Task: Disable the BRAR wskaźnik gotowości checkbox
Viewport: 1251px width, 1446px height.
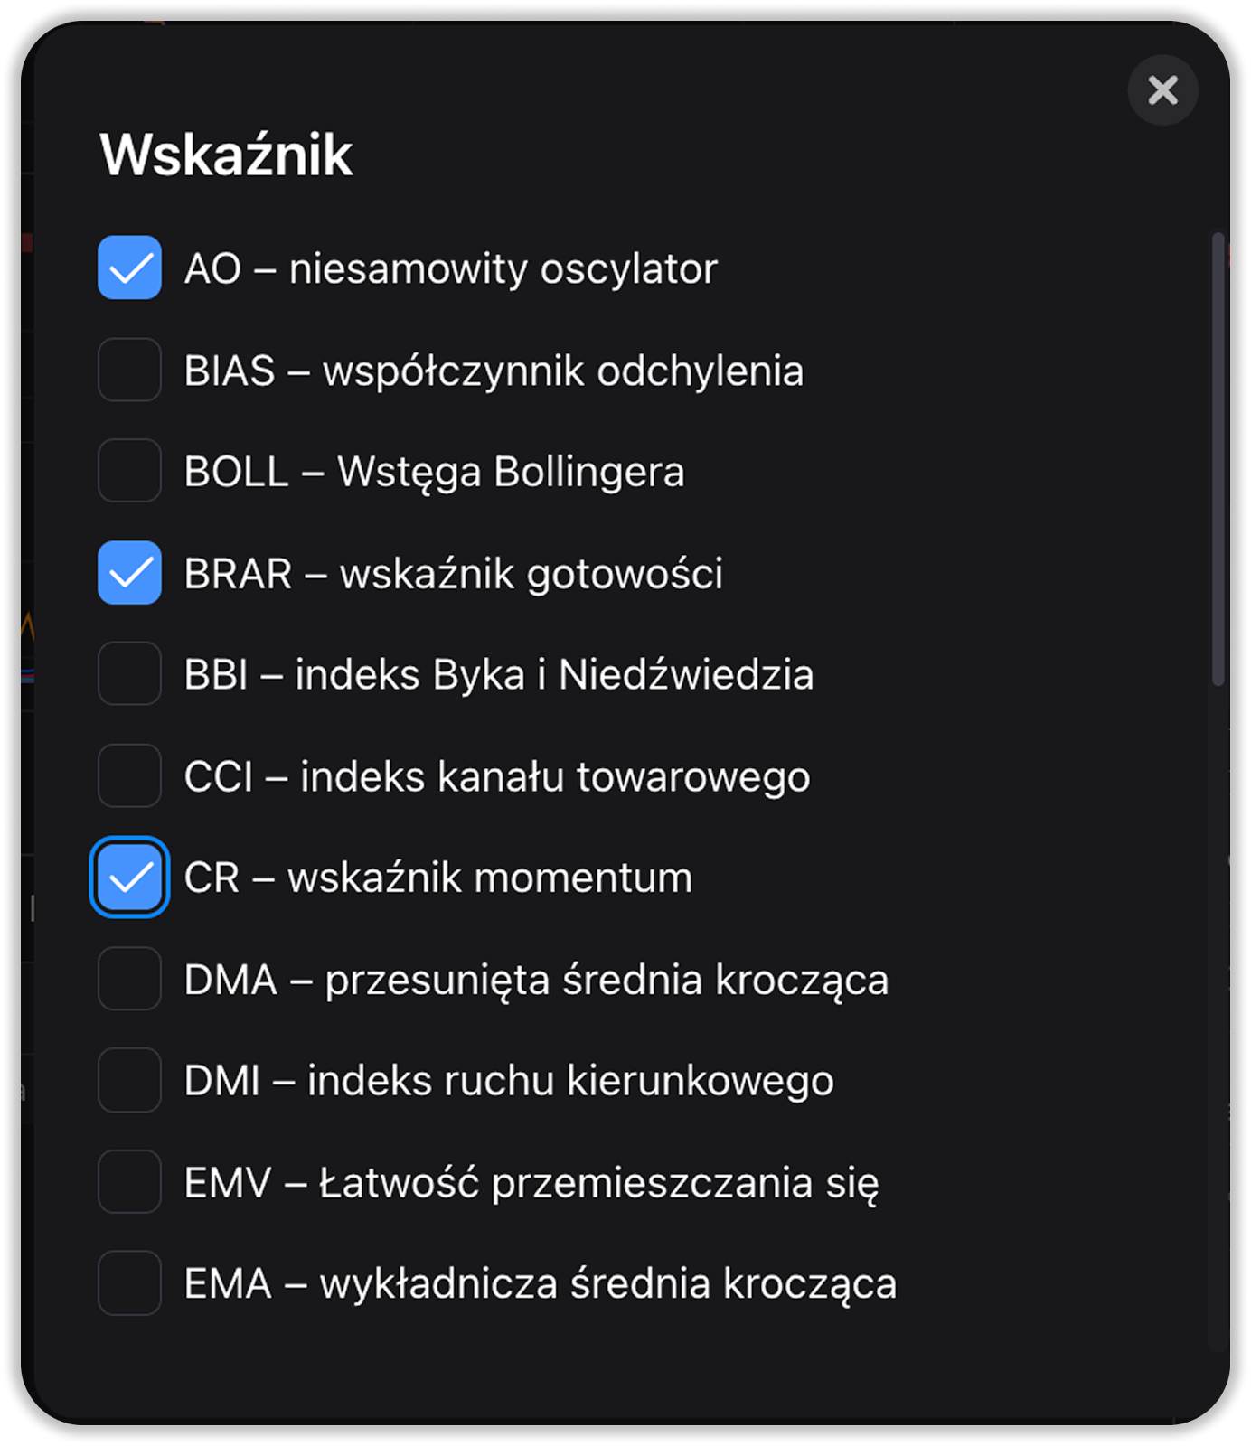Action: click(x=129, y=573)
